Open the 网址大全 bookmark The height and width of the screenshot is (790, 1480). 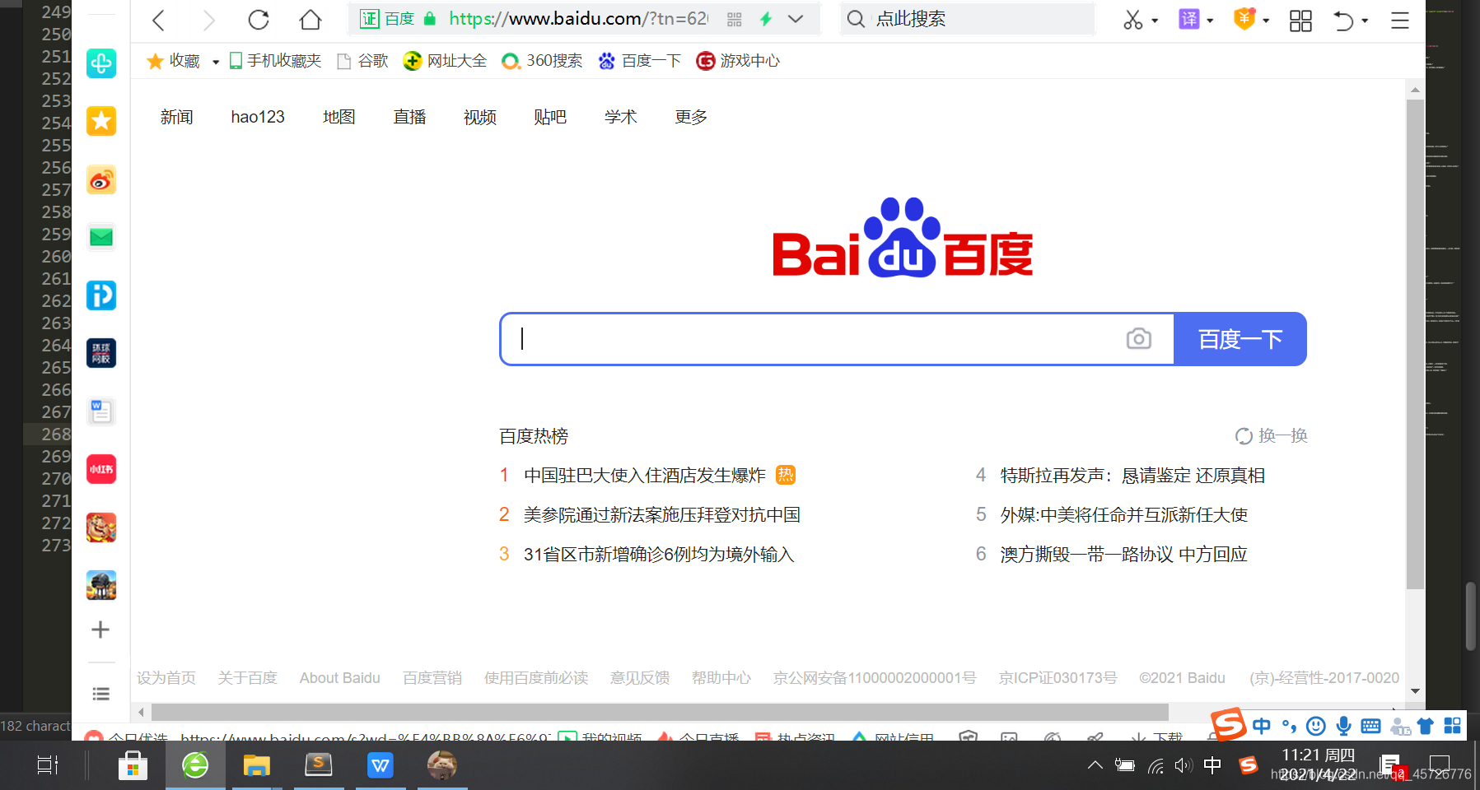pos(445,61)
